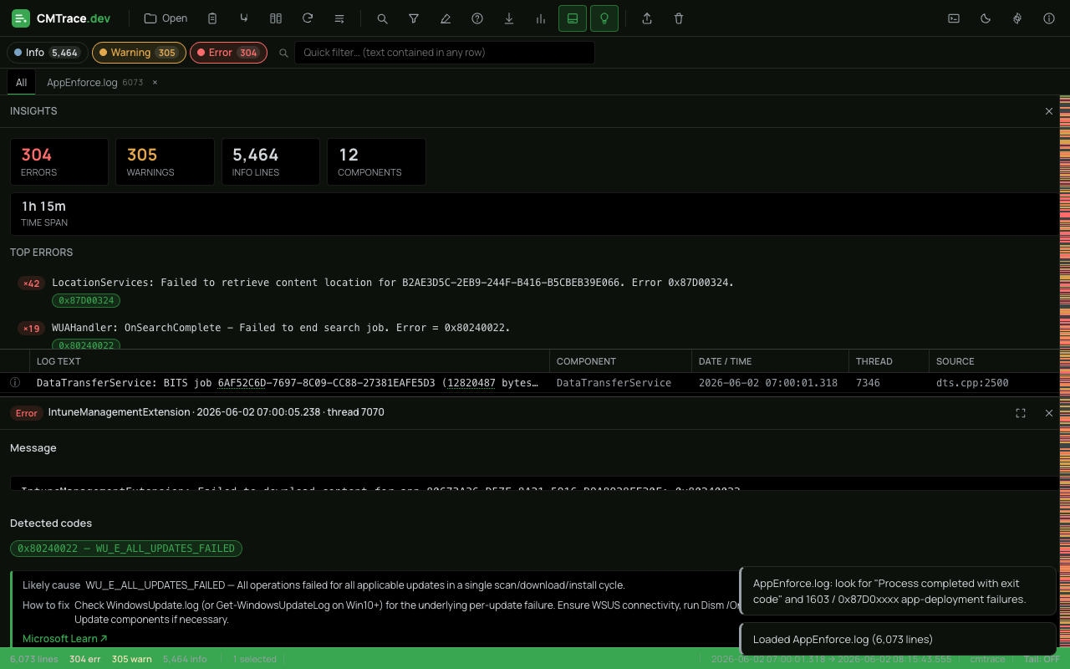This screenshot has height=669, width=1070.
Task: Toggle the Error 304 level filter
Action: [x=228, y=53]
